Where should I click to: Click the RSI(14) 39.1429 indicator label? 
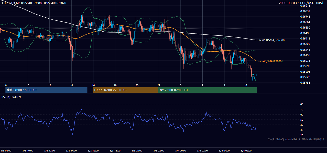(x=11, y=97)
